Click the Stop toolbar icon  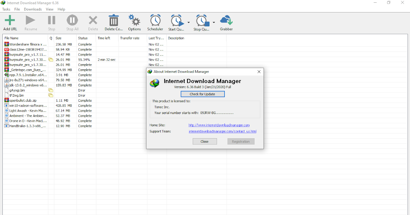click(52, 20)
